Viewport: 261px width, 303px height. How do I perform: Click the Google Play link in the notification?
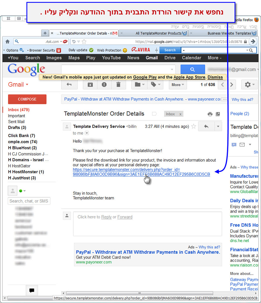click(145, 77)
